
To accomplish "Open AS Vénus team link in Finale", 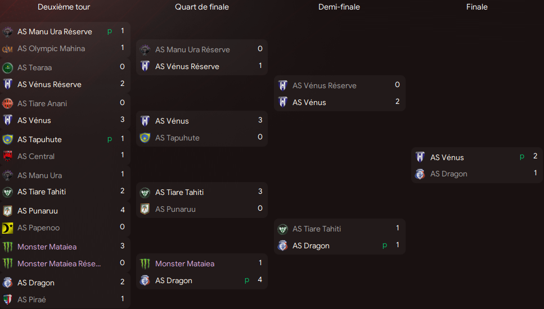I will [x=447, y=157].
